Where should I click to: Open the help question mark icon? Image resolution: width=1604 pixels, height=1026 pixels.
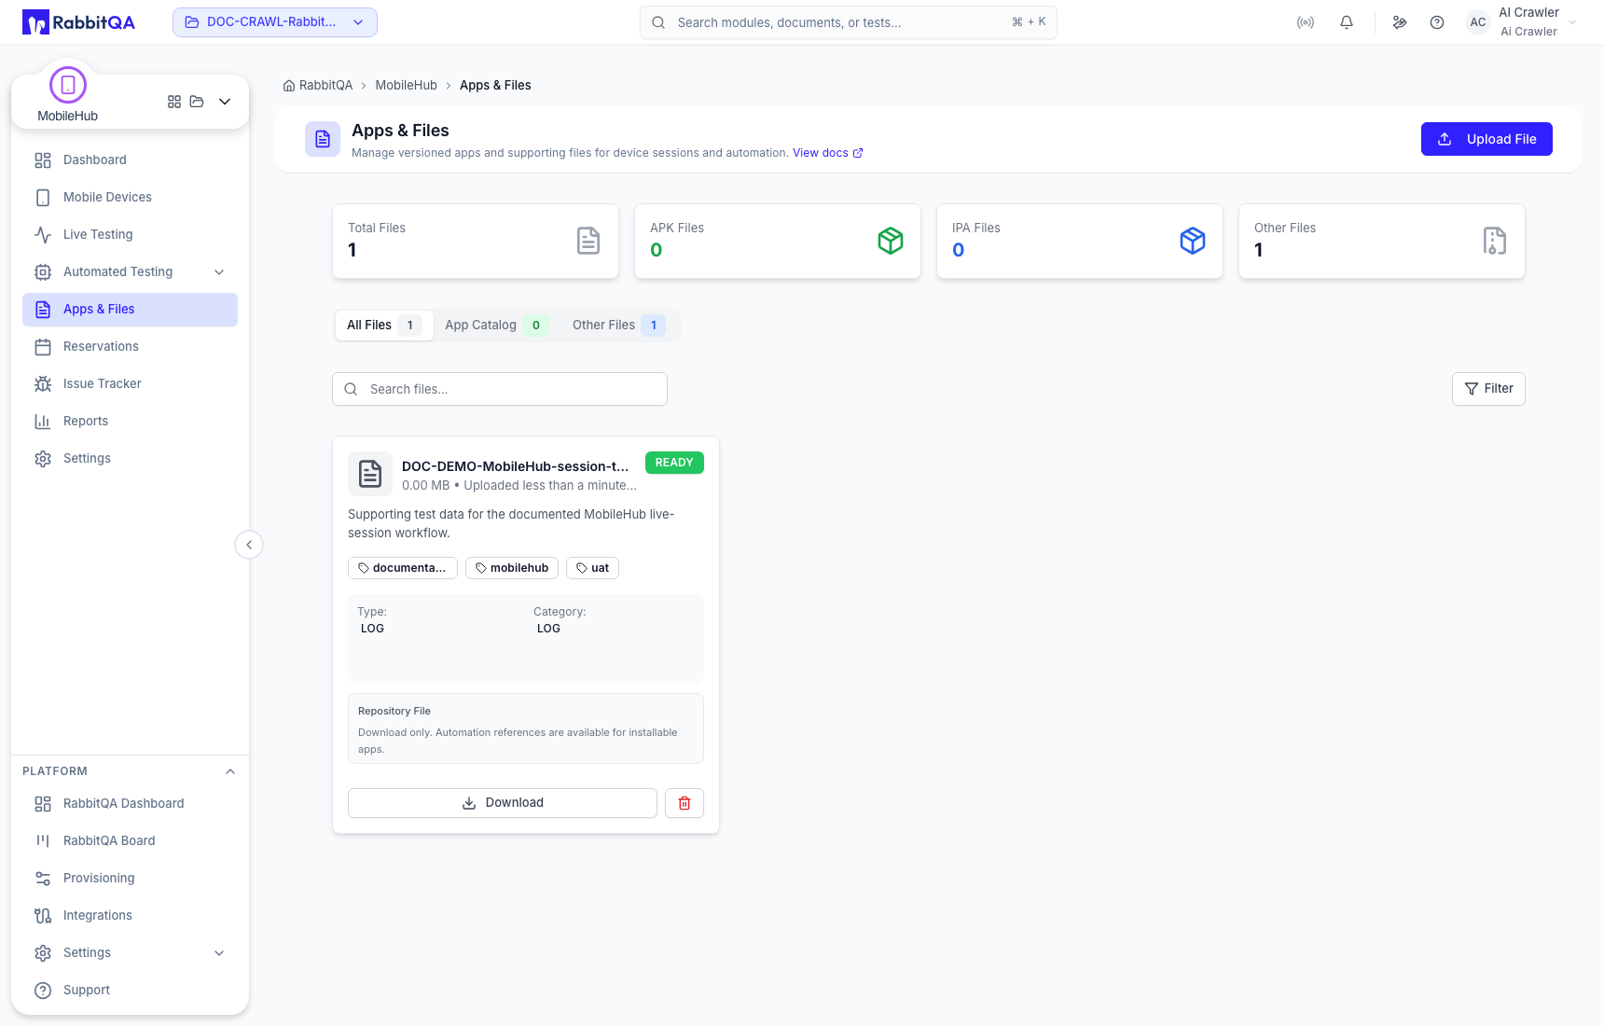(x=1437, y=22)
